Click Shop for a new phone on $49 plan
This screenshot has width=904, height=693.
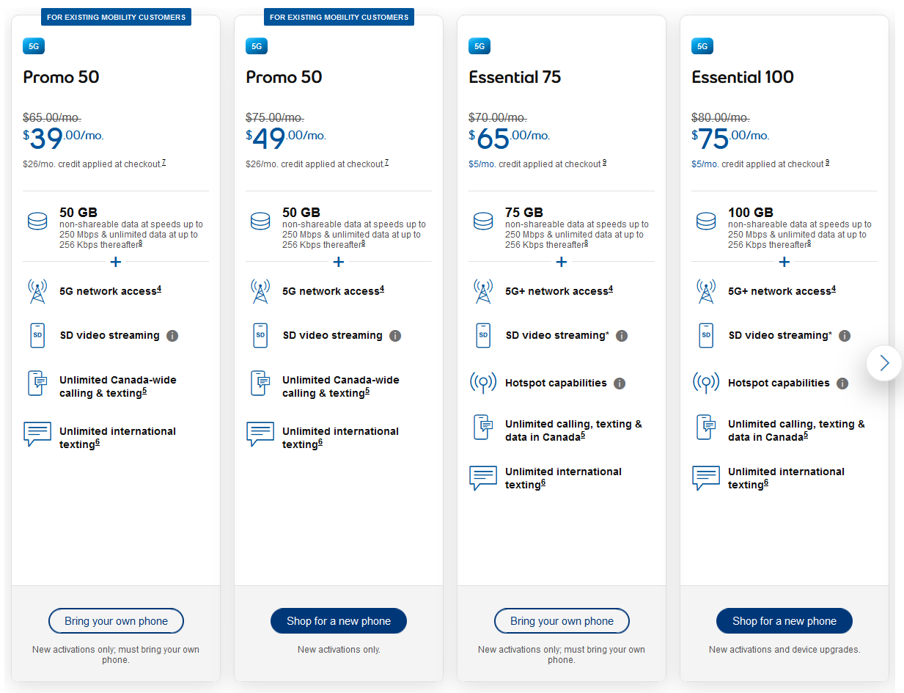[x=339, y=621]
